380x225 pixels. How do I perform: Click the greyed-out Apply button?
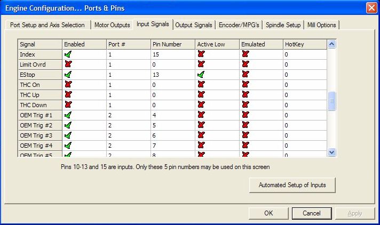click(x=355, y=213)
